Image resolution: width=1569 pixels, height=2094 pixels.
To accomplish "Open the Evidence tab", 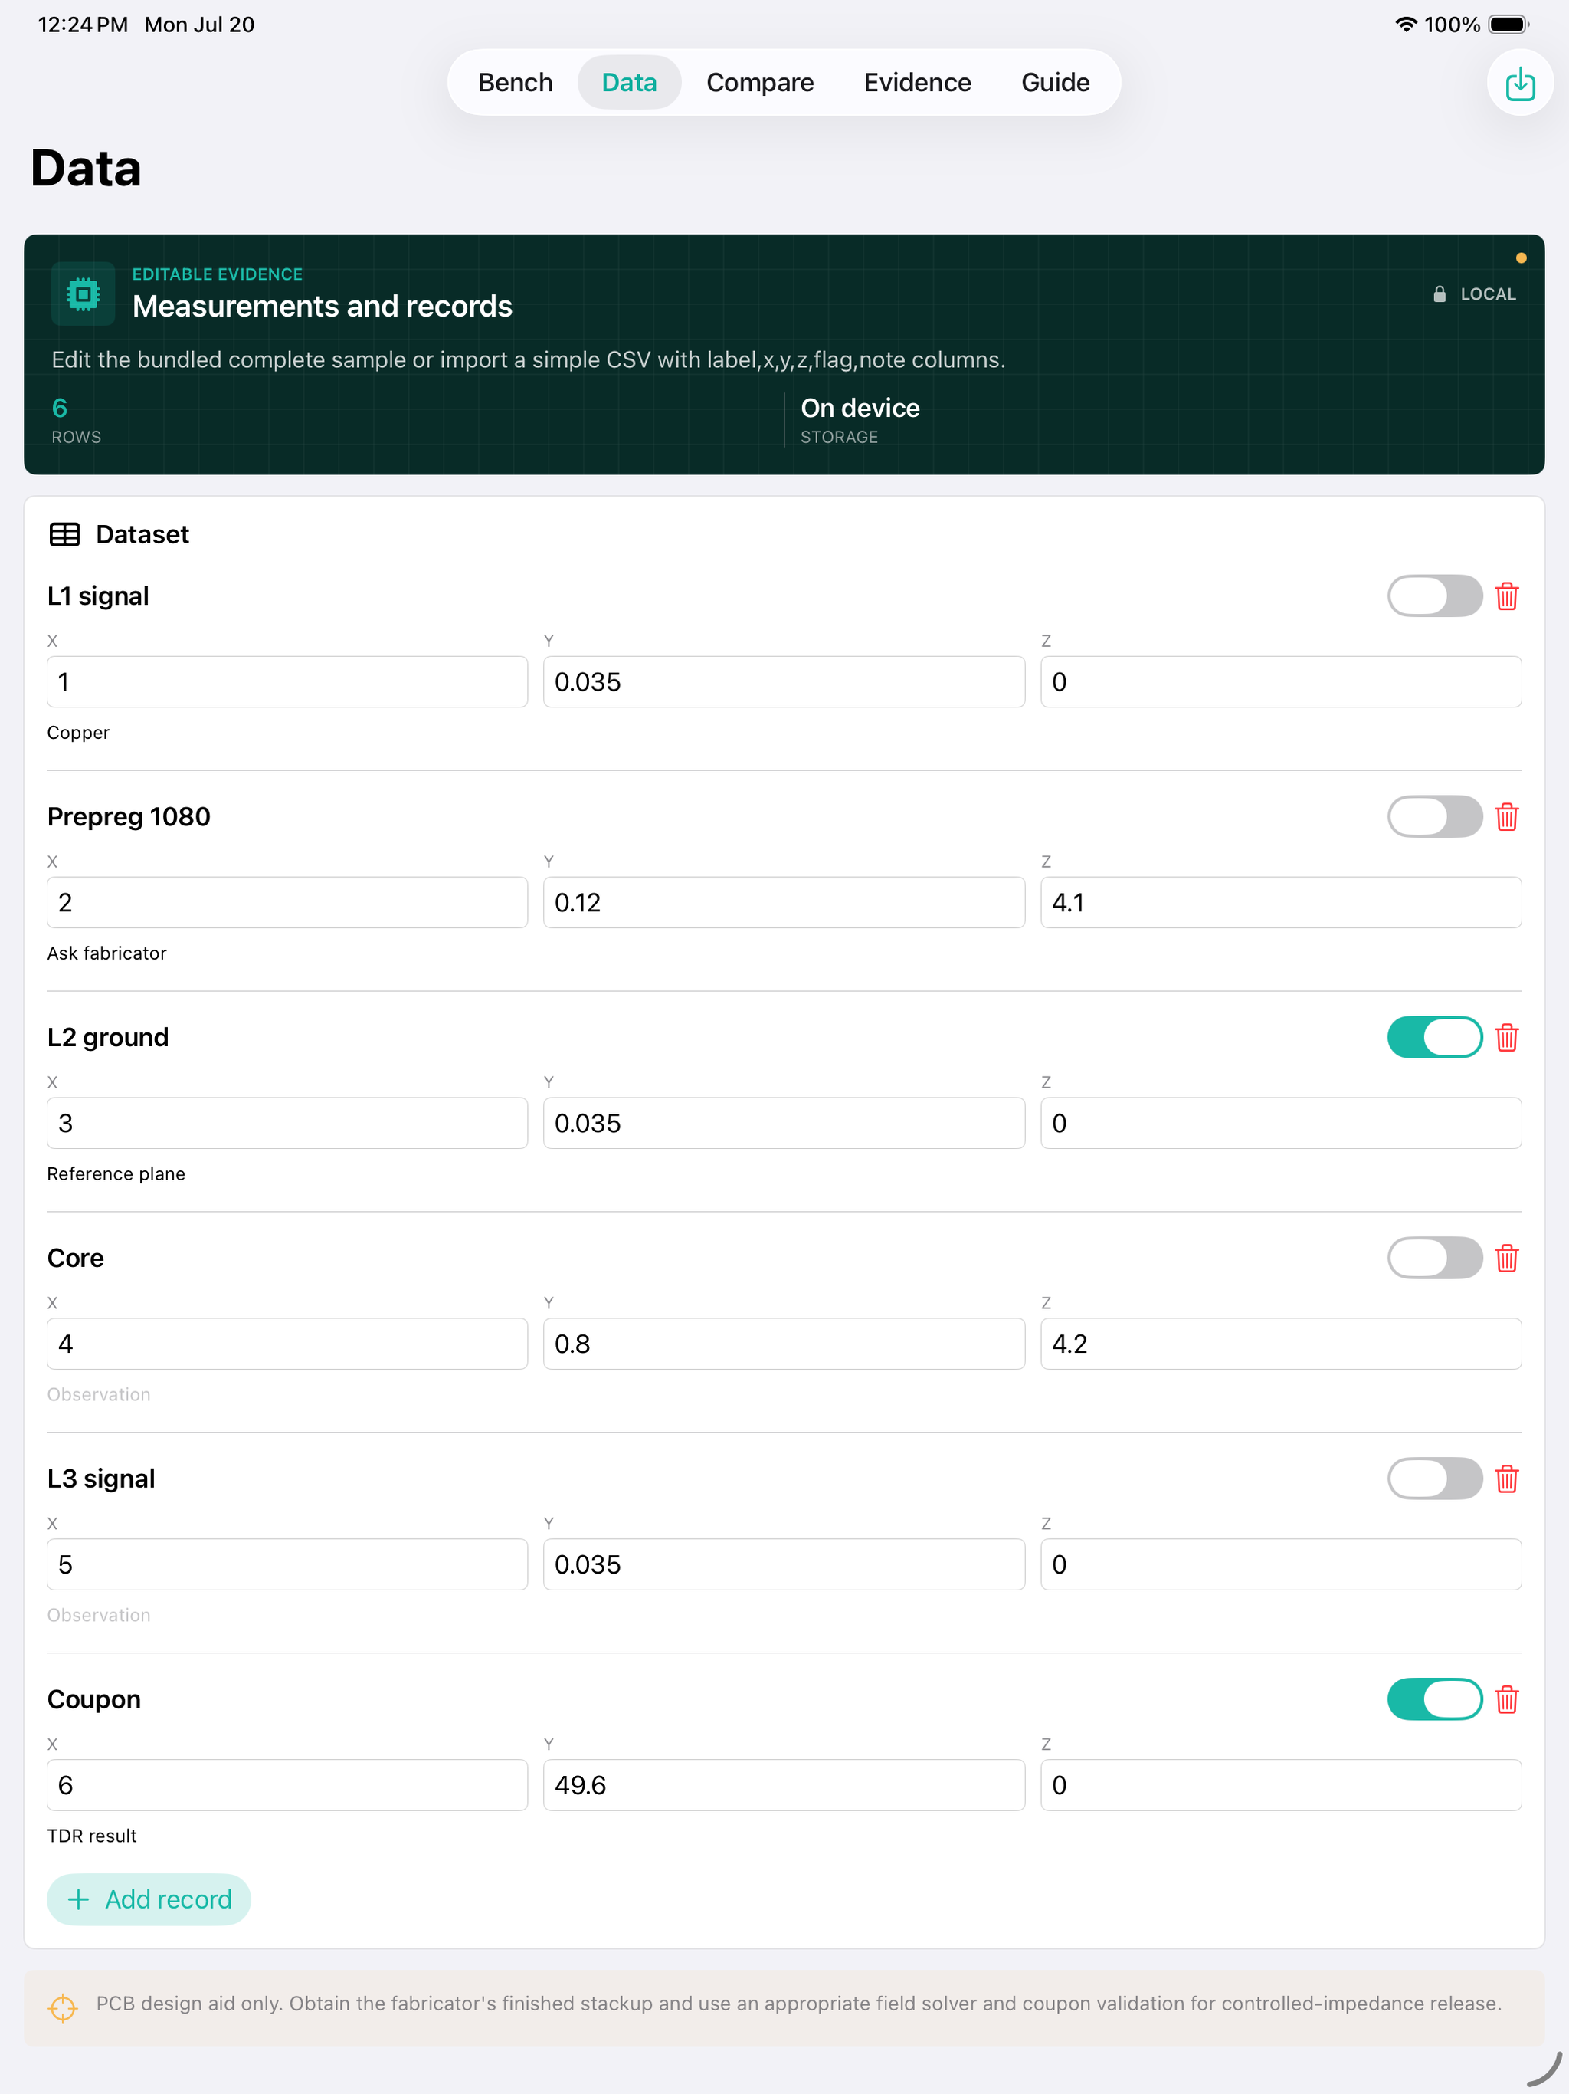I will pos(917,84).
